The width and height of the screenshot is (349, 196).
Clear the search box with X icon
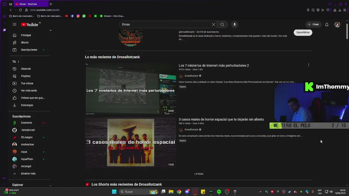tap(213, 24)
